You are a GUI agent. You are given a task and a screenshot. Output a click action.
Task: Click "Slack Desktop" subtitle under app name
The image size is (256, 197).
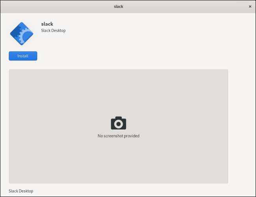point(53,31)
